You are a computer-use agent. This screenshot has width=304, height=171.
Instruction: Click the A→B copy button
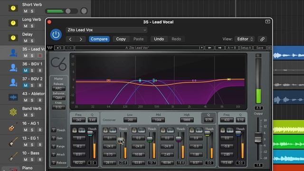pos(232,47)
